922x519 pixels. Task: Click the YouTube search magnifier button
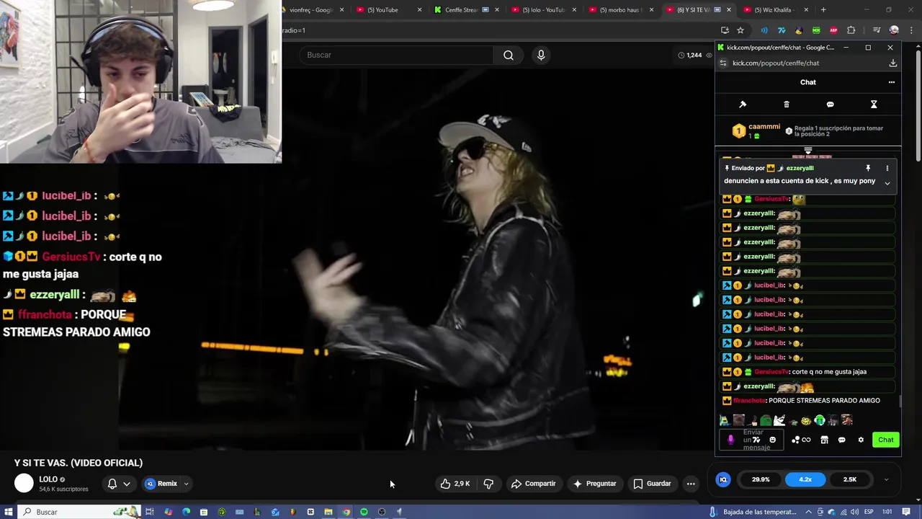point(509,55)
